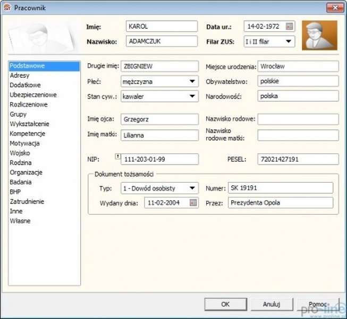The height and width of the screenshot is (319, 347).
Task: Click the employee photo avatar
Action: [x=319, y=35]
